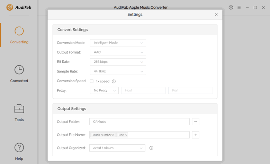Open the Sample Rate 44.1kHz dropdown
The height and width of the screenshot is (164, 270).
pyautogui.click(x=118, y=71)
